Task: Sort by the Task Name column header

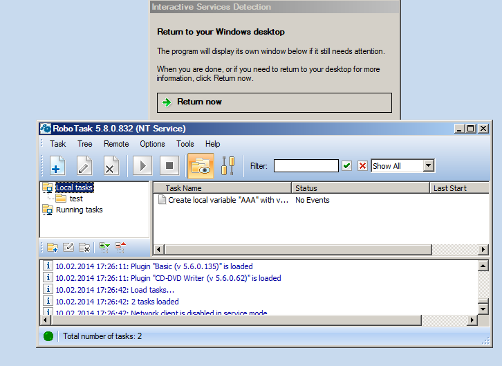Action: (x=223, y=188)
